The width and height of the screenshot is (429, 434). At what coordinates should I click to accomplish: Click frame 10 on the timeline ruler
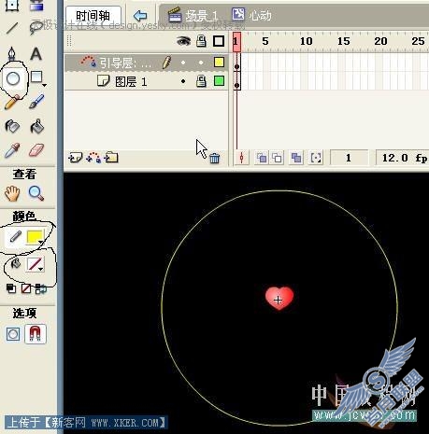click(x=306, y=41)
